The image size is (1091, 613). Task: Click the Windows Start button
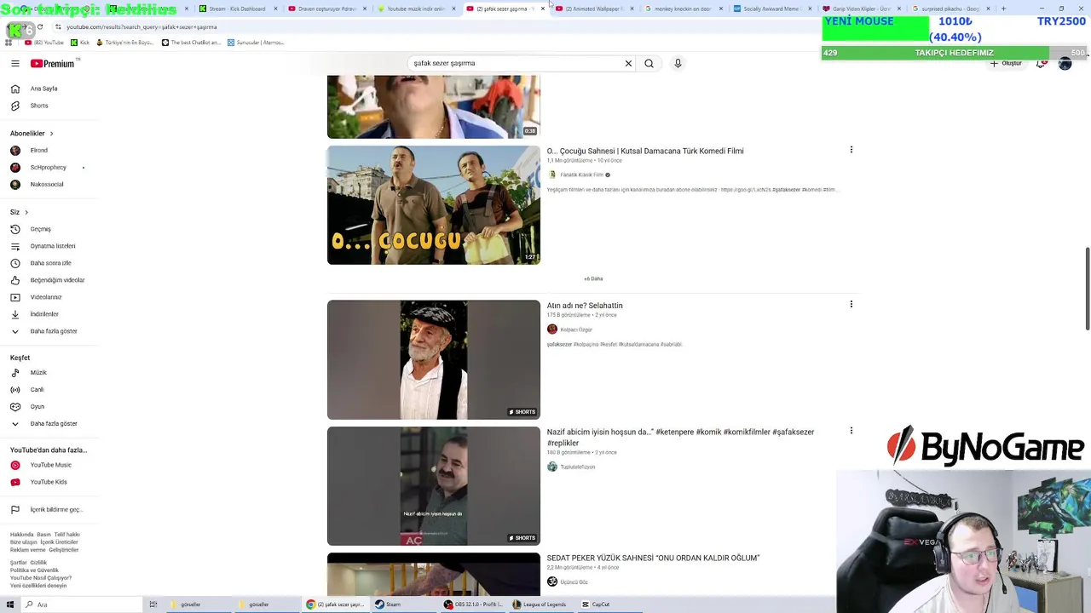tap(12, 604)
